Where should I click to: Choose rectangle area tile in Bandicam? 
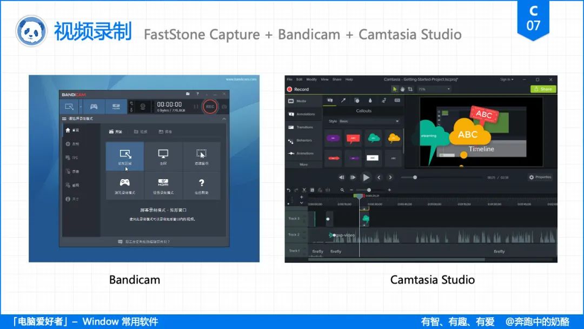pos(125,156)
